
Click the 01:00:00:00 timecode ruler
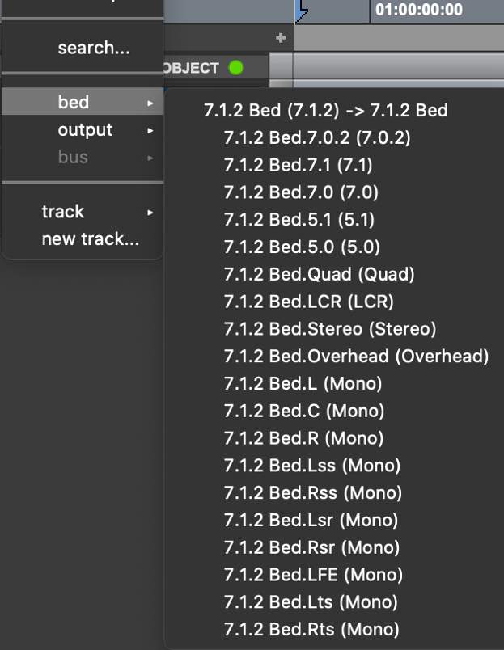(x=419, y=11)
